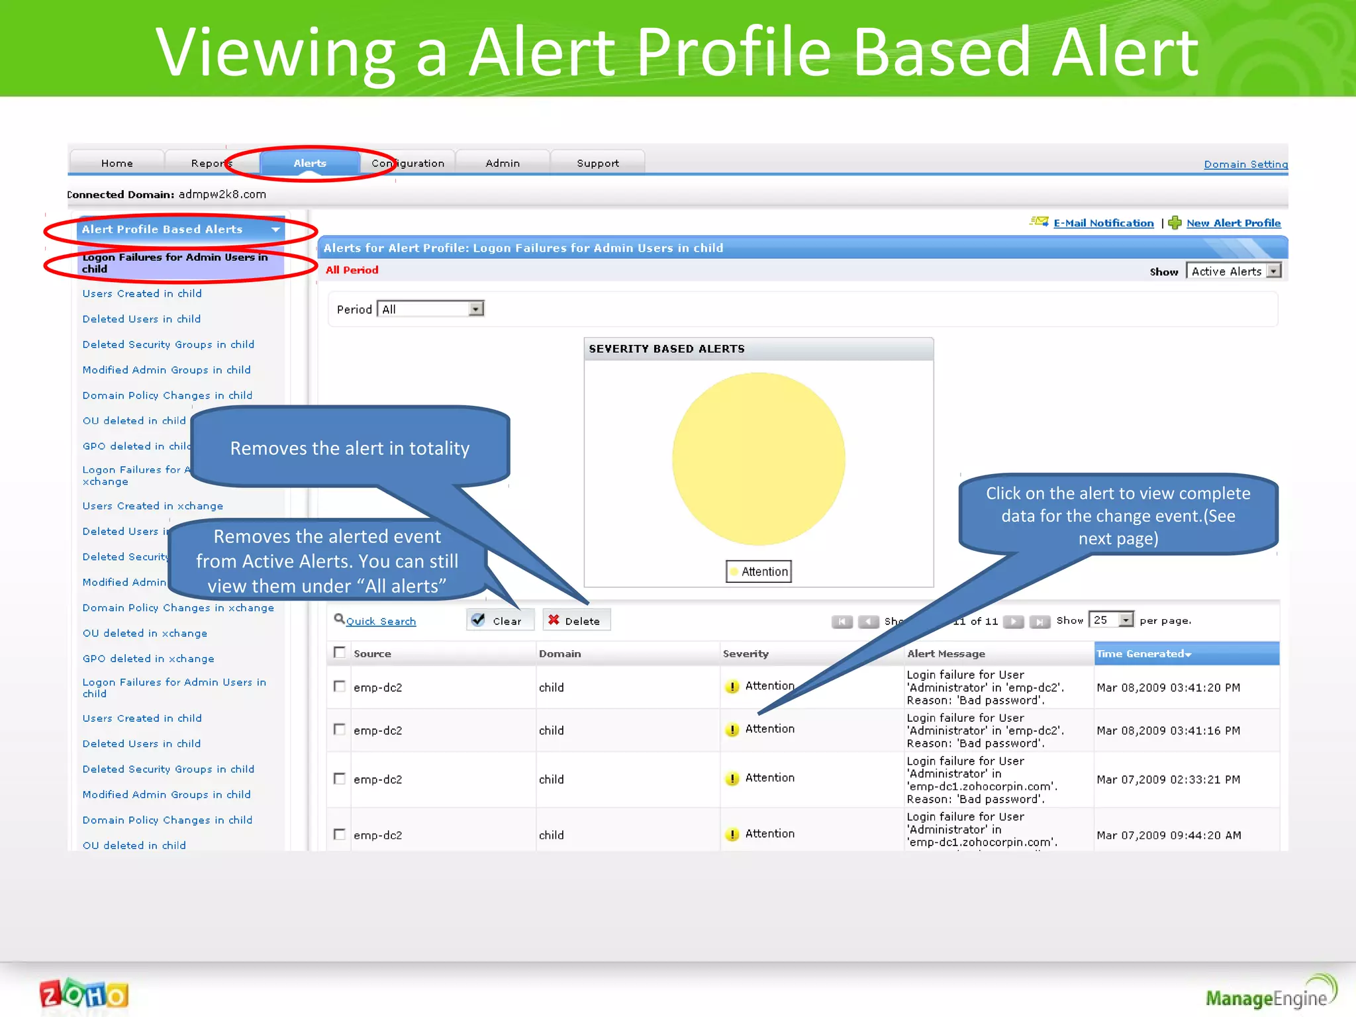Open the E-Mail Notification link
Screen dimensions: 1356x1017
click(1104, 223)
